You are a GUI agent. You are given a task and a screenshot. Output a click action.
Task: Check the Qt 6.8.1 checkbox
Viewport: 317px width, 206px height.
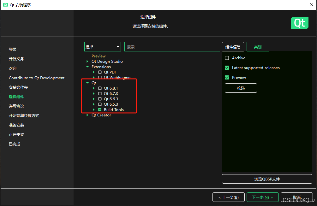[100, 88]
